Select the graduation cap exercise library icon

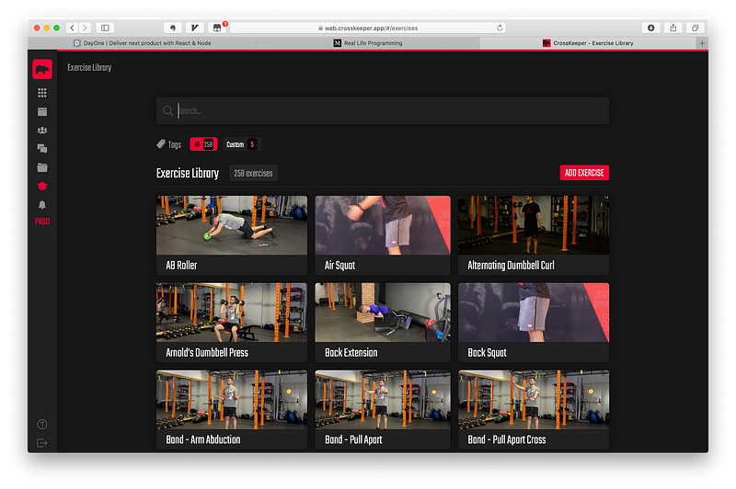point(42,187)
